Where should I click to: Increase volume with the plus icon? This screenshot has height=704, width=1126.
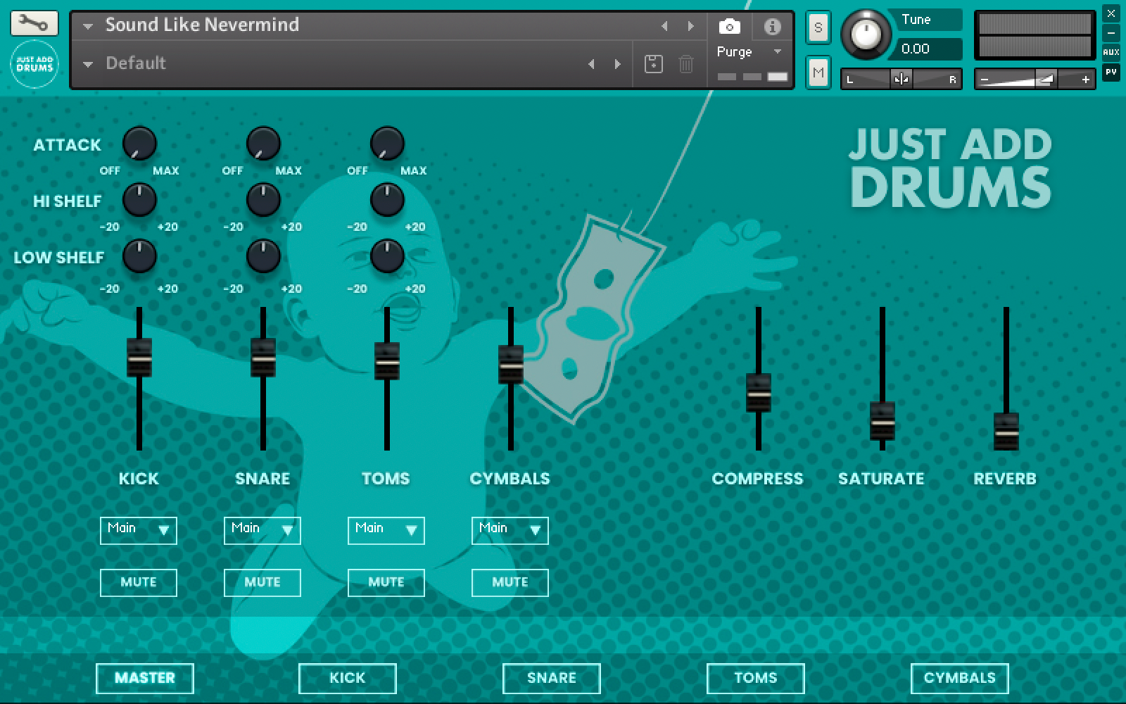pyautogui.click(x=1086, y=80)
